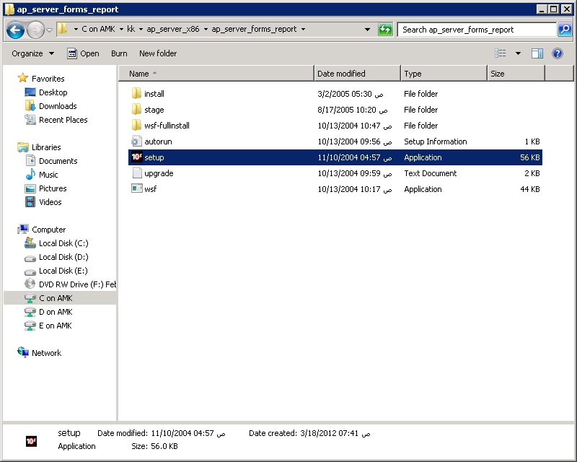Click the Search ap_server_forms_report input field
Viewport: 577px width, 462px height.
click(476, 30)
